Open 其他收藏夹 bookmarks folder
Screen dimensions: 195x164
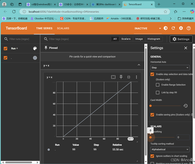click(x=186, y=18)
